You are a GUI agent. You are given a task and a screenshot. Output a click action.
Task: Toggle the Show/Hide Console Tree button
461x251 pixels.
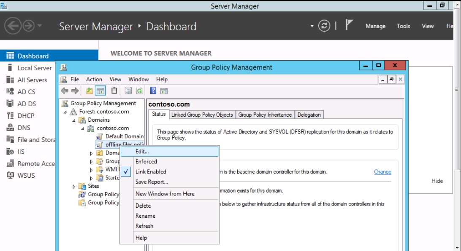coord(100,91)
